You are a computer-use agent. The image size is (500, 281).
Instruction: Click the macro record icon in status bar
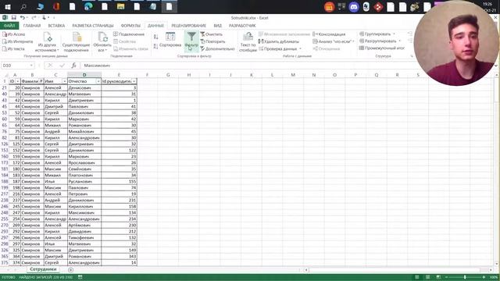click(x=80, y=277)
